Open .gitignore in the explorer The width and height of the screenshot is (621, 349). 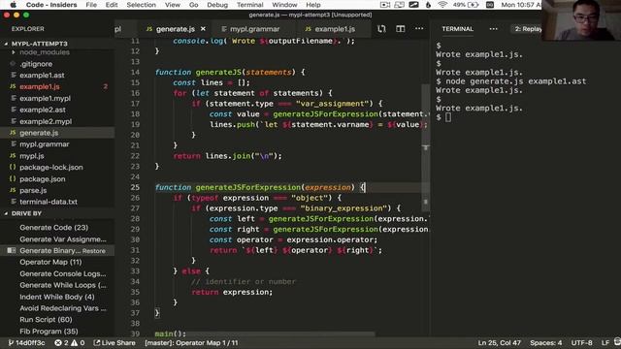tap(36, 64)
